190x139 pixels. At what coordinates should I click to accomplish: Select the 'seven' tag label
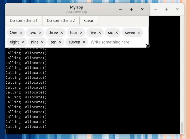coord(130,33)
